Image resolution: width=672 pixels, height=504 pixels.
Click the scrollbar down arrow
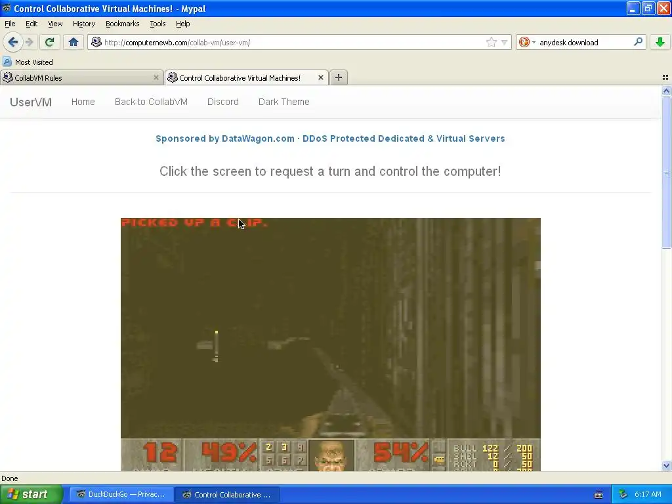666,465
